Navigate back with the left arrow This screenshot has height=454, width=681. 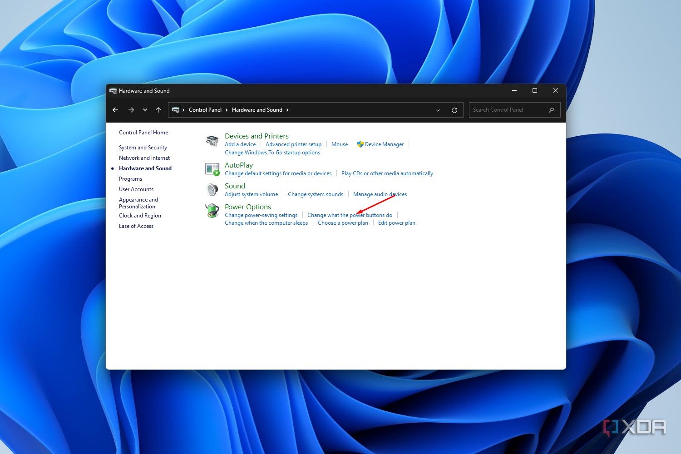click(x=115, y=109)
